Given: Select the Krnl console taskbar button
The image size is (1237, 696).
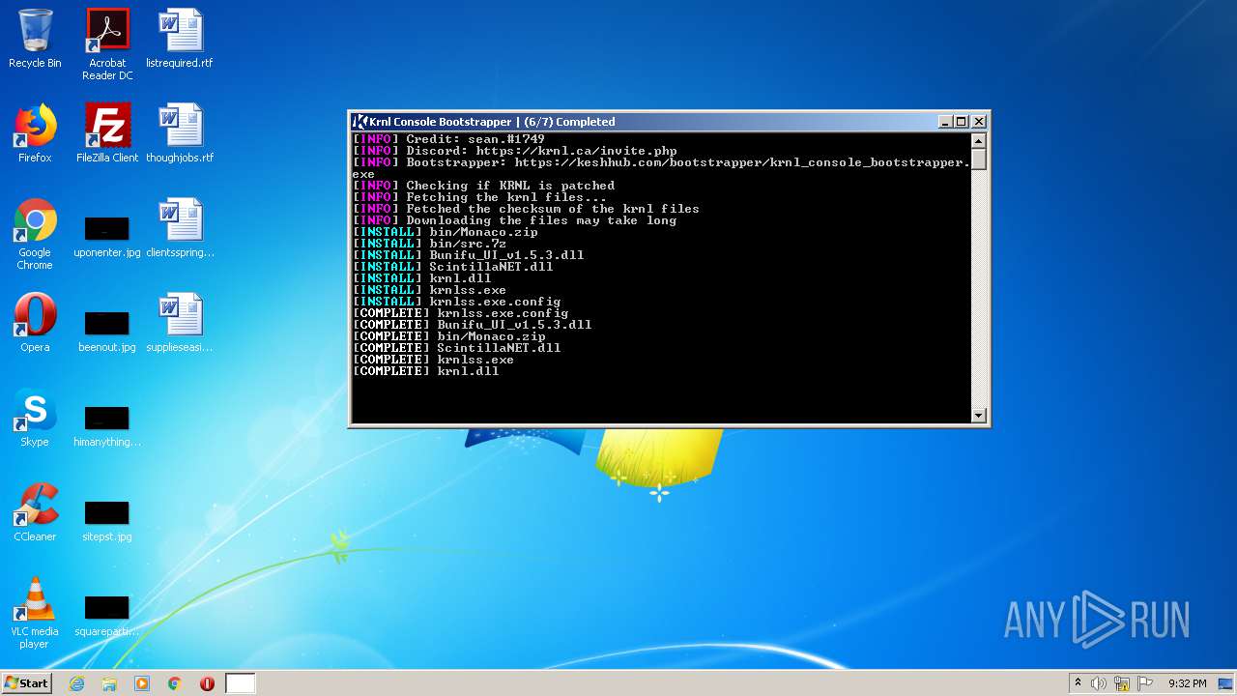Looking at the screenshot, I should (241, 683).
